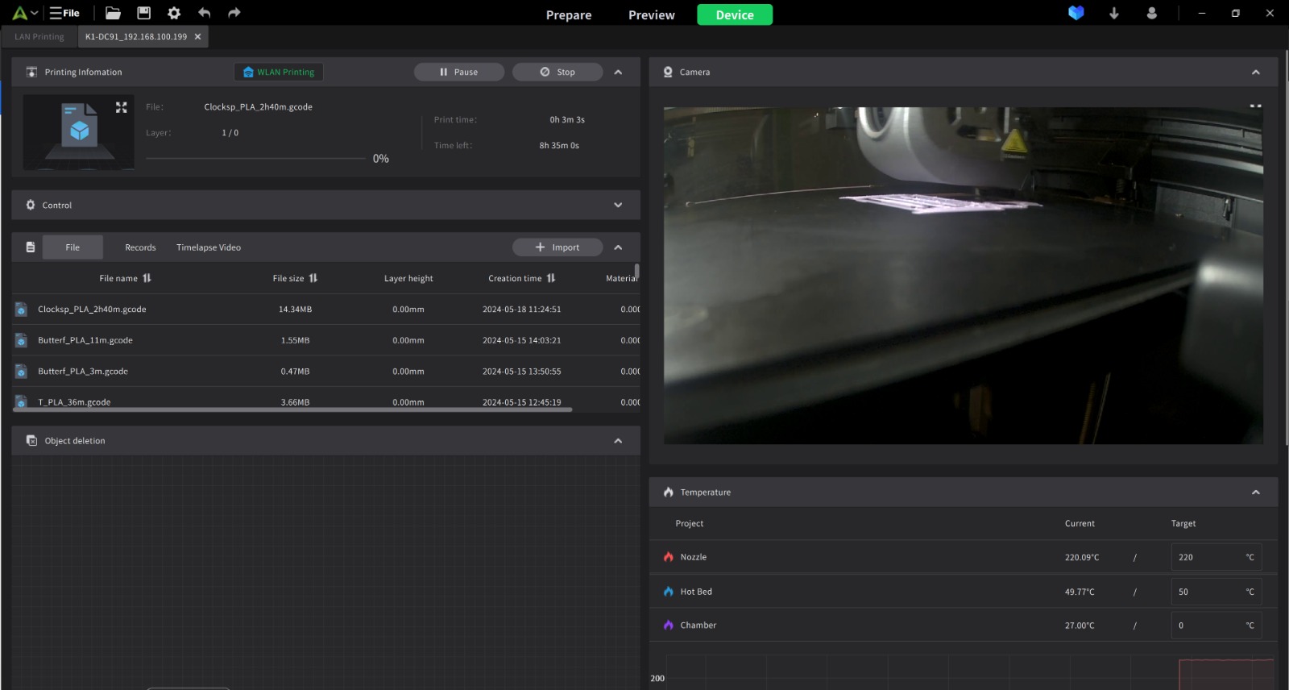Screen dimensions: 1289x690
Task: Open the Records tab
Action: (x=140, y=247)
